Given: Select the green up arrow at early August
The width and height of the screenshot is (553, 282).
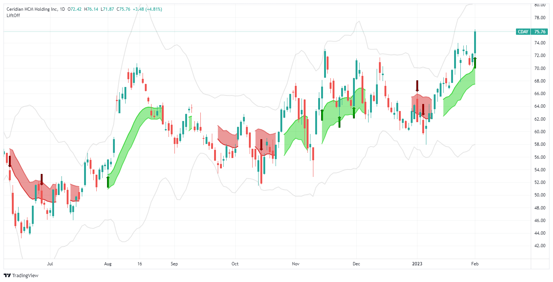Looking at the screenshot, I should [108, 181].
